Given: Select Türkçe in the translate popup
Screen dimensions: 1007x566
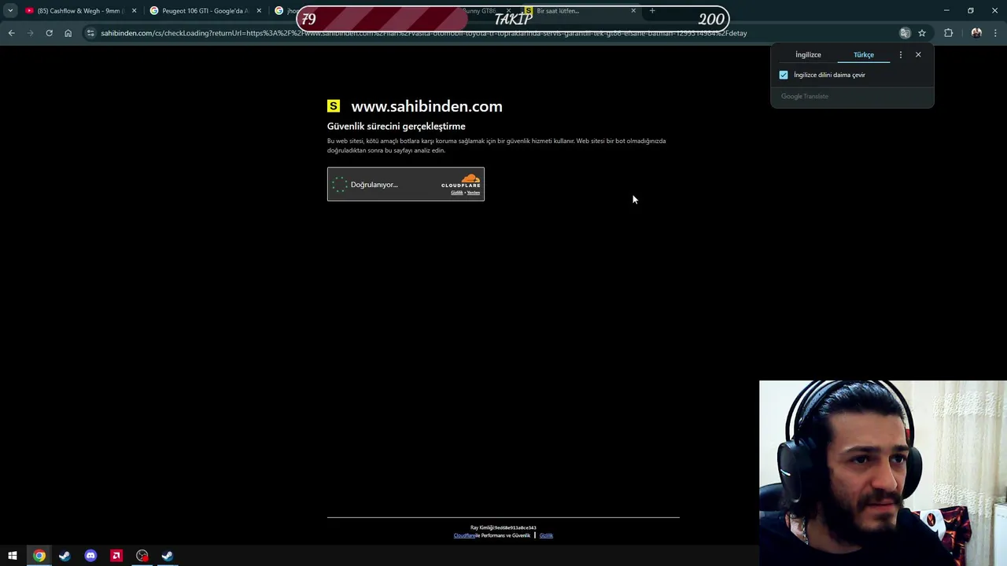Looking at the screenshot, I should [864, 55].
